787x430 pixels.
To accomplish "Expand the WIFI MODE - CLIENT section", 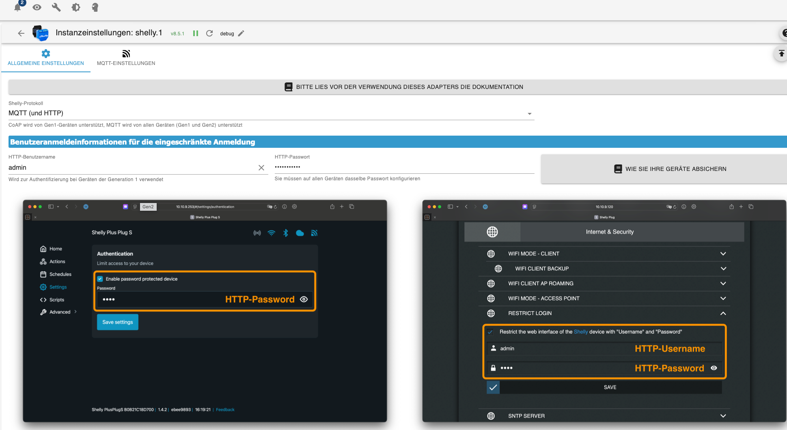I will pyautogui.click(x=604, y=254).
